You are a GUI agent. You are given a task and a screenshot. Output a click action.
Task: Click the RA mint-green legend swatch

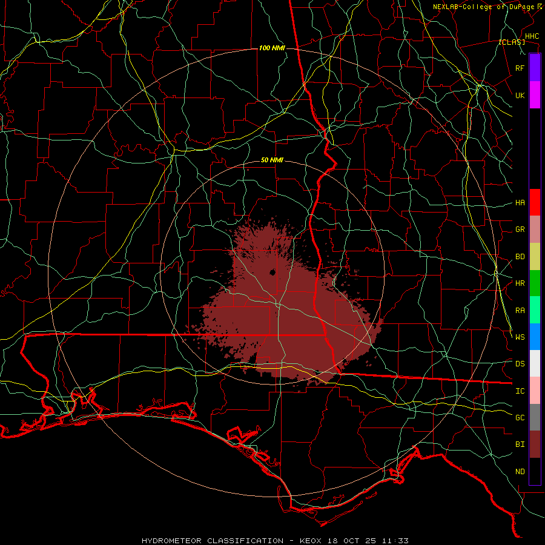coord(535,310)
